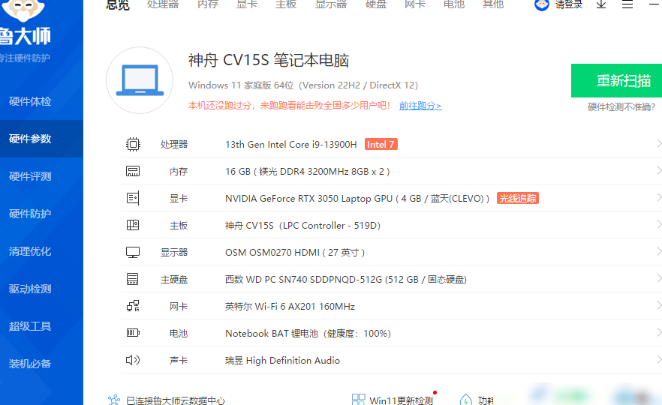The height and width of the screenshot is (405, 662).
Task: Click the green 重新扫描 button
Action: [x=616, y=80]
